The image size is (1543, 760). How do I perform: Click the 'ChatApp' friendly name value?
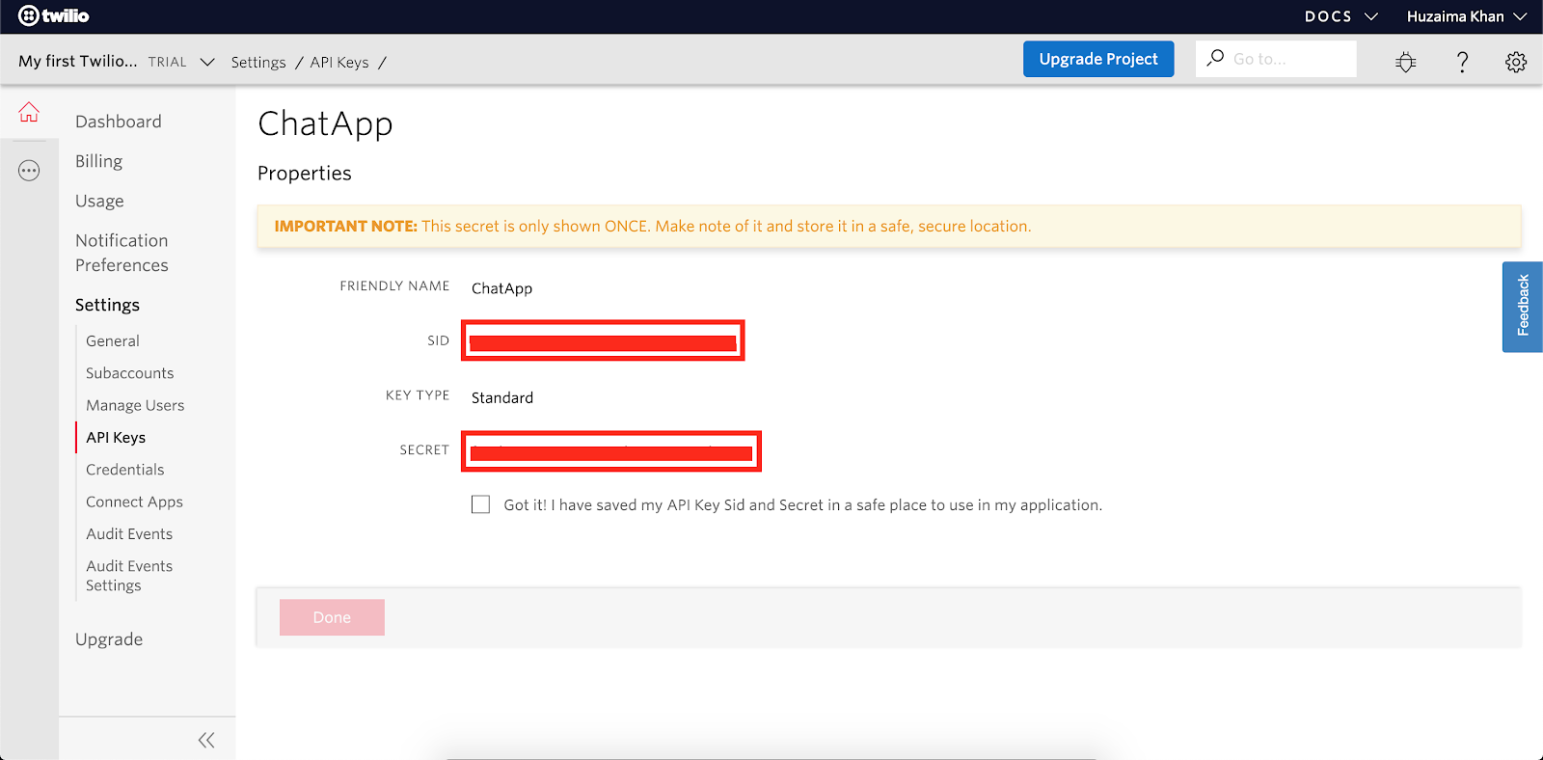pos(501,288)
